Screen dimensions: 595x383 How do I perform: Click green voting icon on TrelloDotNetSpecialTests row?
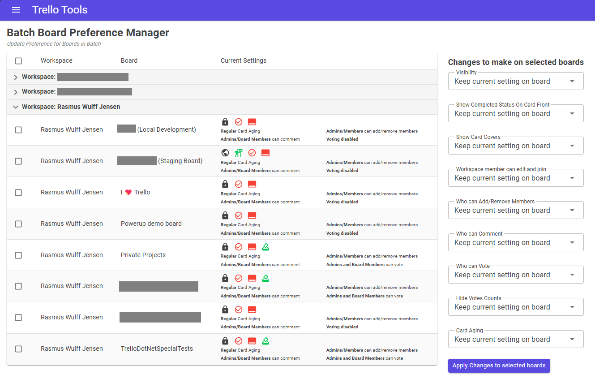click(265, 341)
